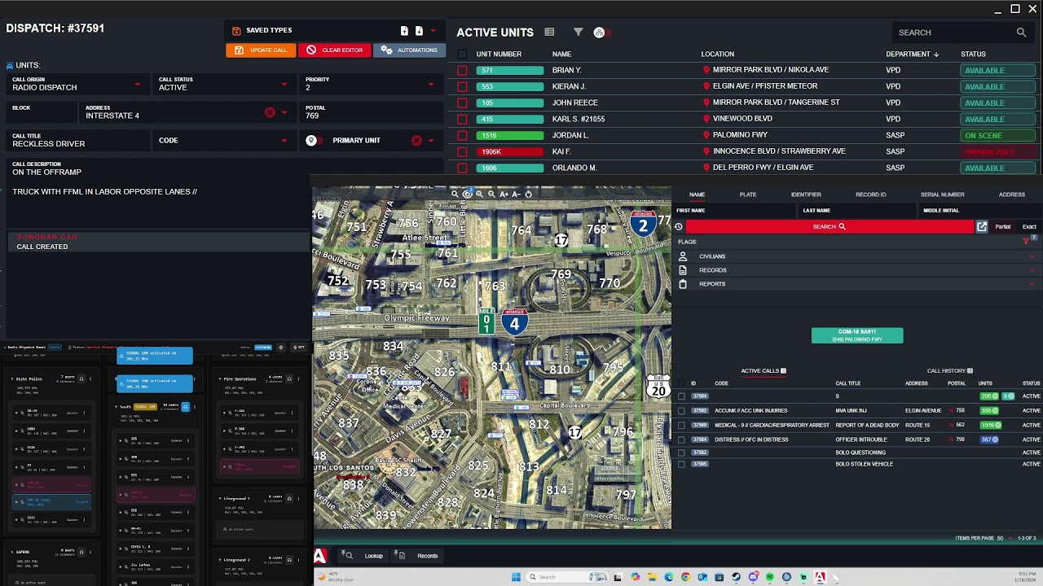Click the upload file icon beside Saved Types
Screen dimensions: 1043x586
[x=404, y=31]
